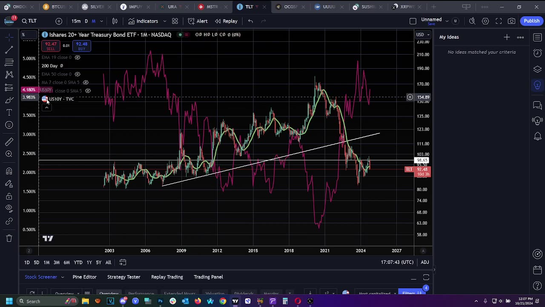Toggle lock all drawing tools
The image size is (545, 307).
pos(9,196)
